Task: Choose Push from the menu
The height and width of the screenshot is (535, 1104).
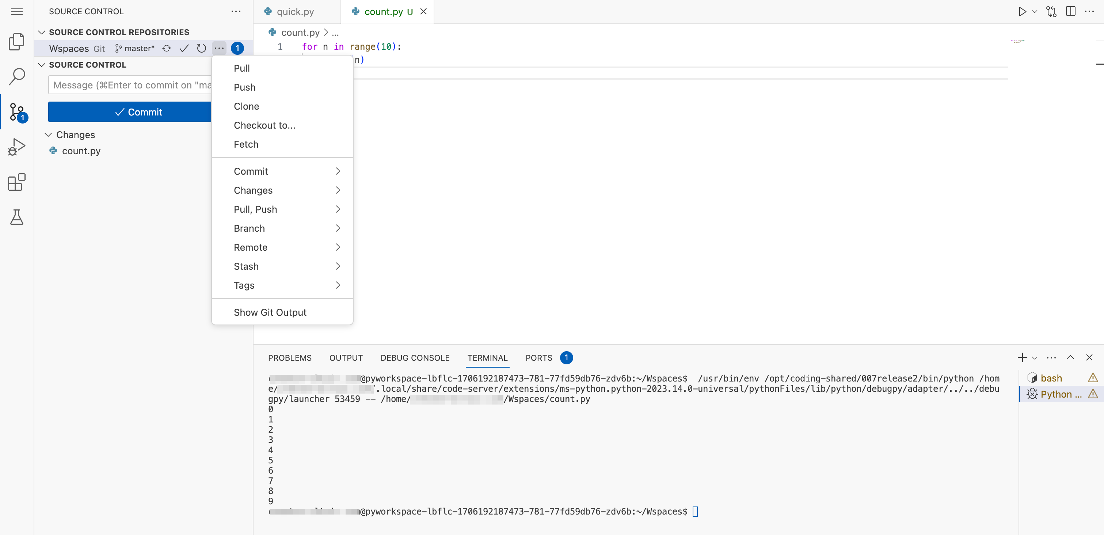Action: (282, 87)
